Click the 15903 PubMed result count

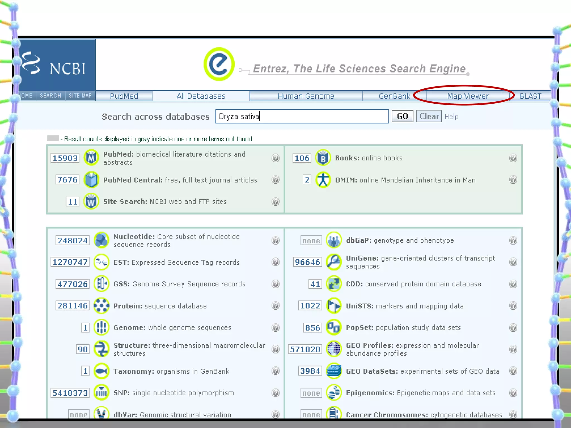[x=65, y=158]
